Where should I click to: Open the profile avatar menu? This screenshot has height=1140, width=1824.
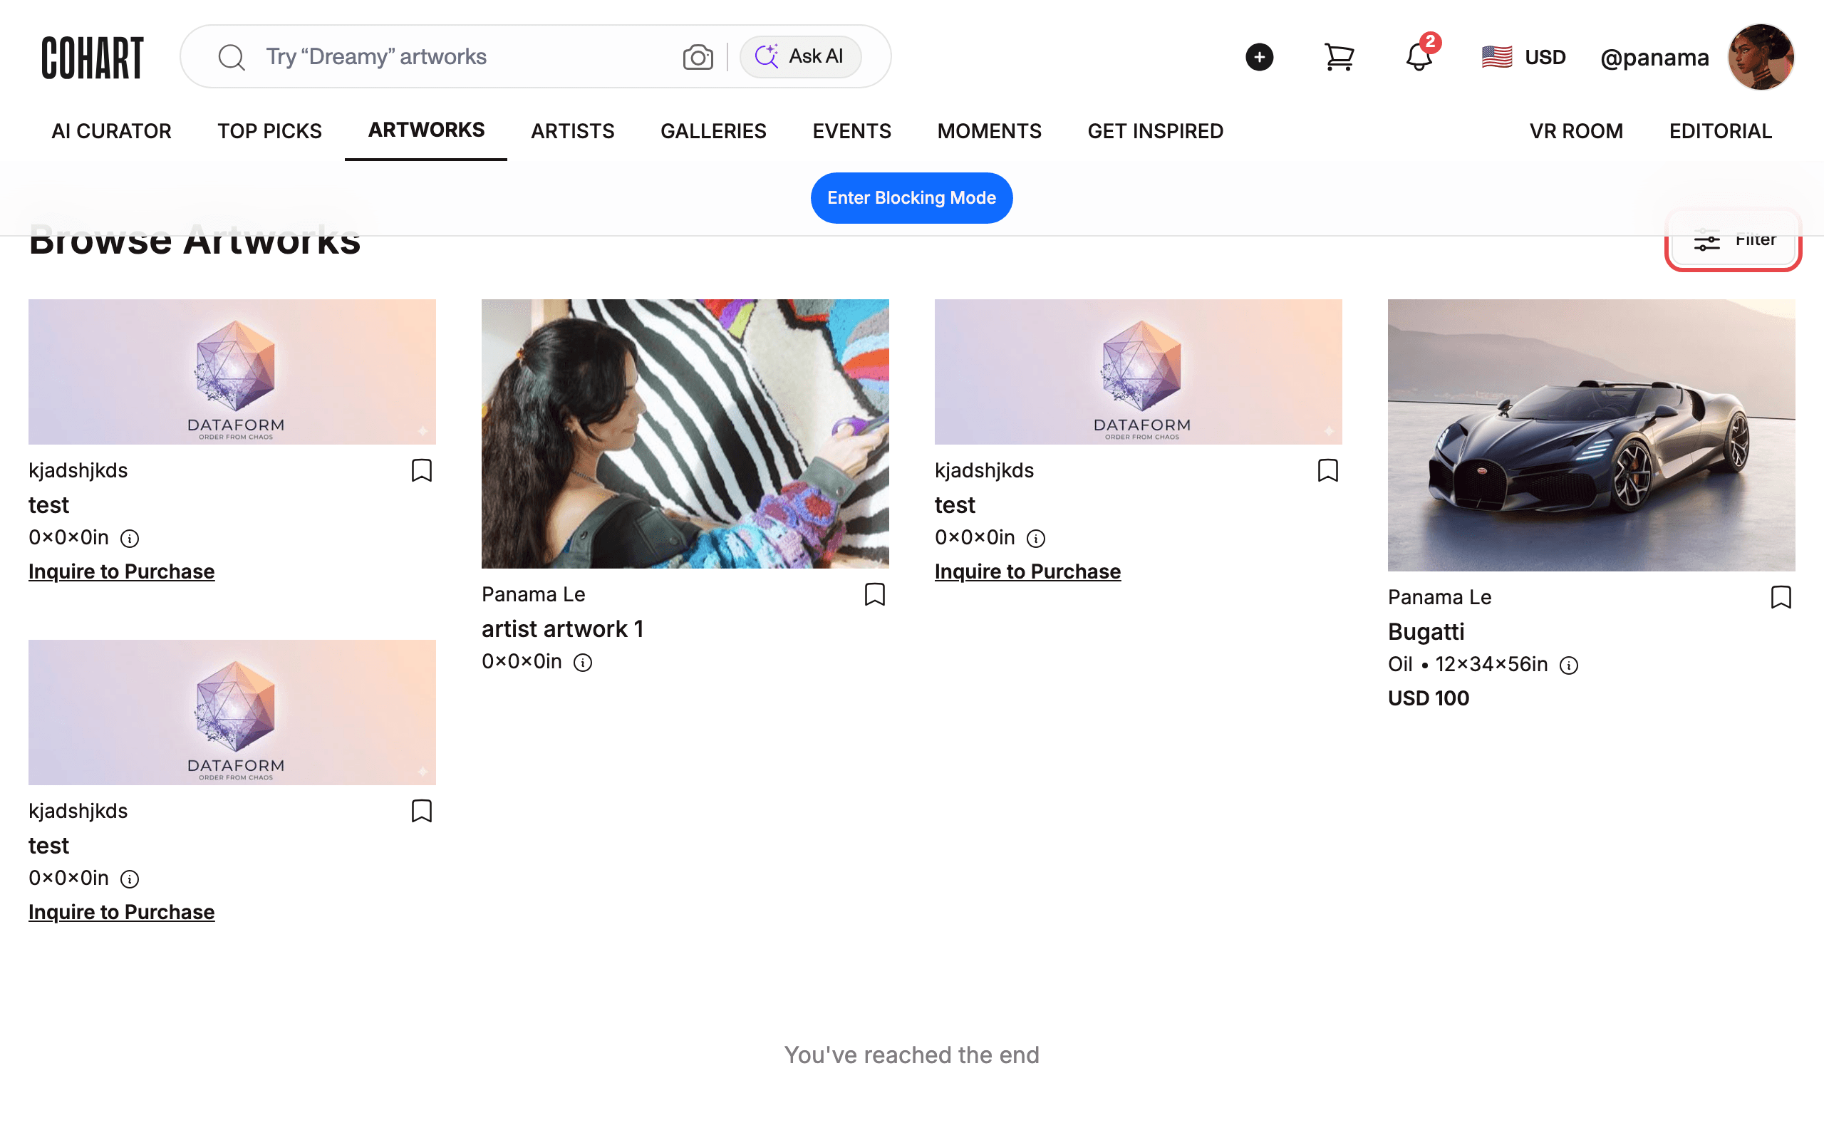[x=1761, y=57]
